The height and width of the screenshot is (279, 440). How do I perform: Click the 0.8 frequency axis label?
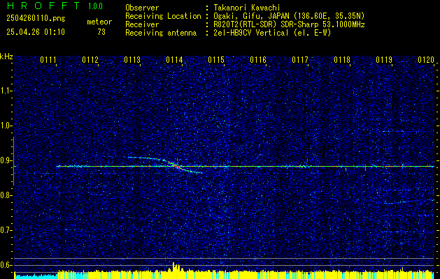coord(6,195)
